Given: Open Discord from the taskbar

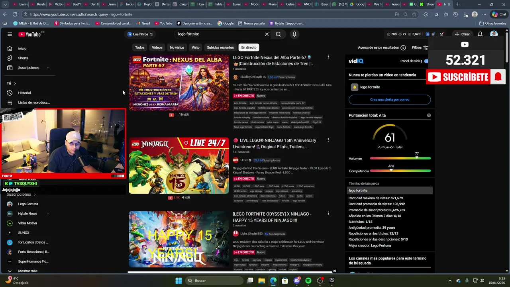Looking at the screenshot, I should pyautogui.click(x=296, y=281).
